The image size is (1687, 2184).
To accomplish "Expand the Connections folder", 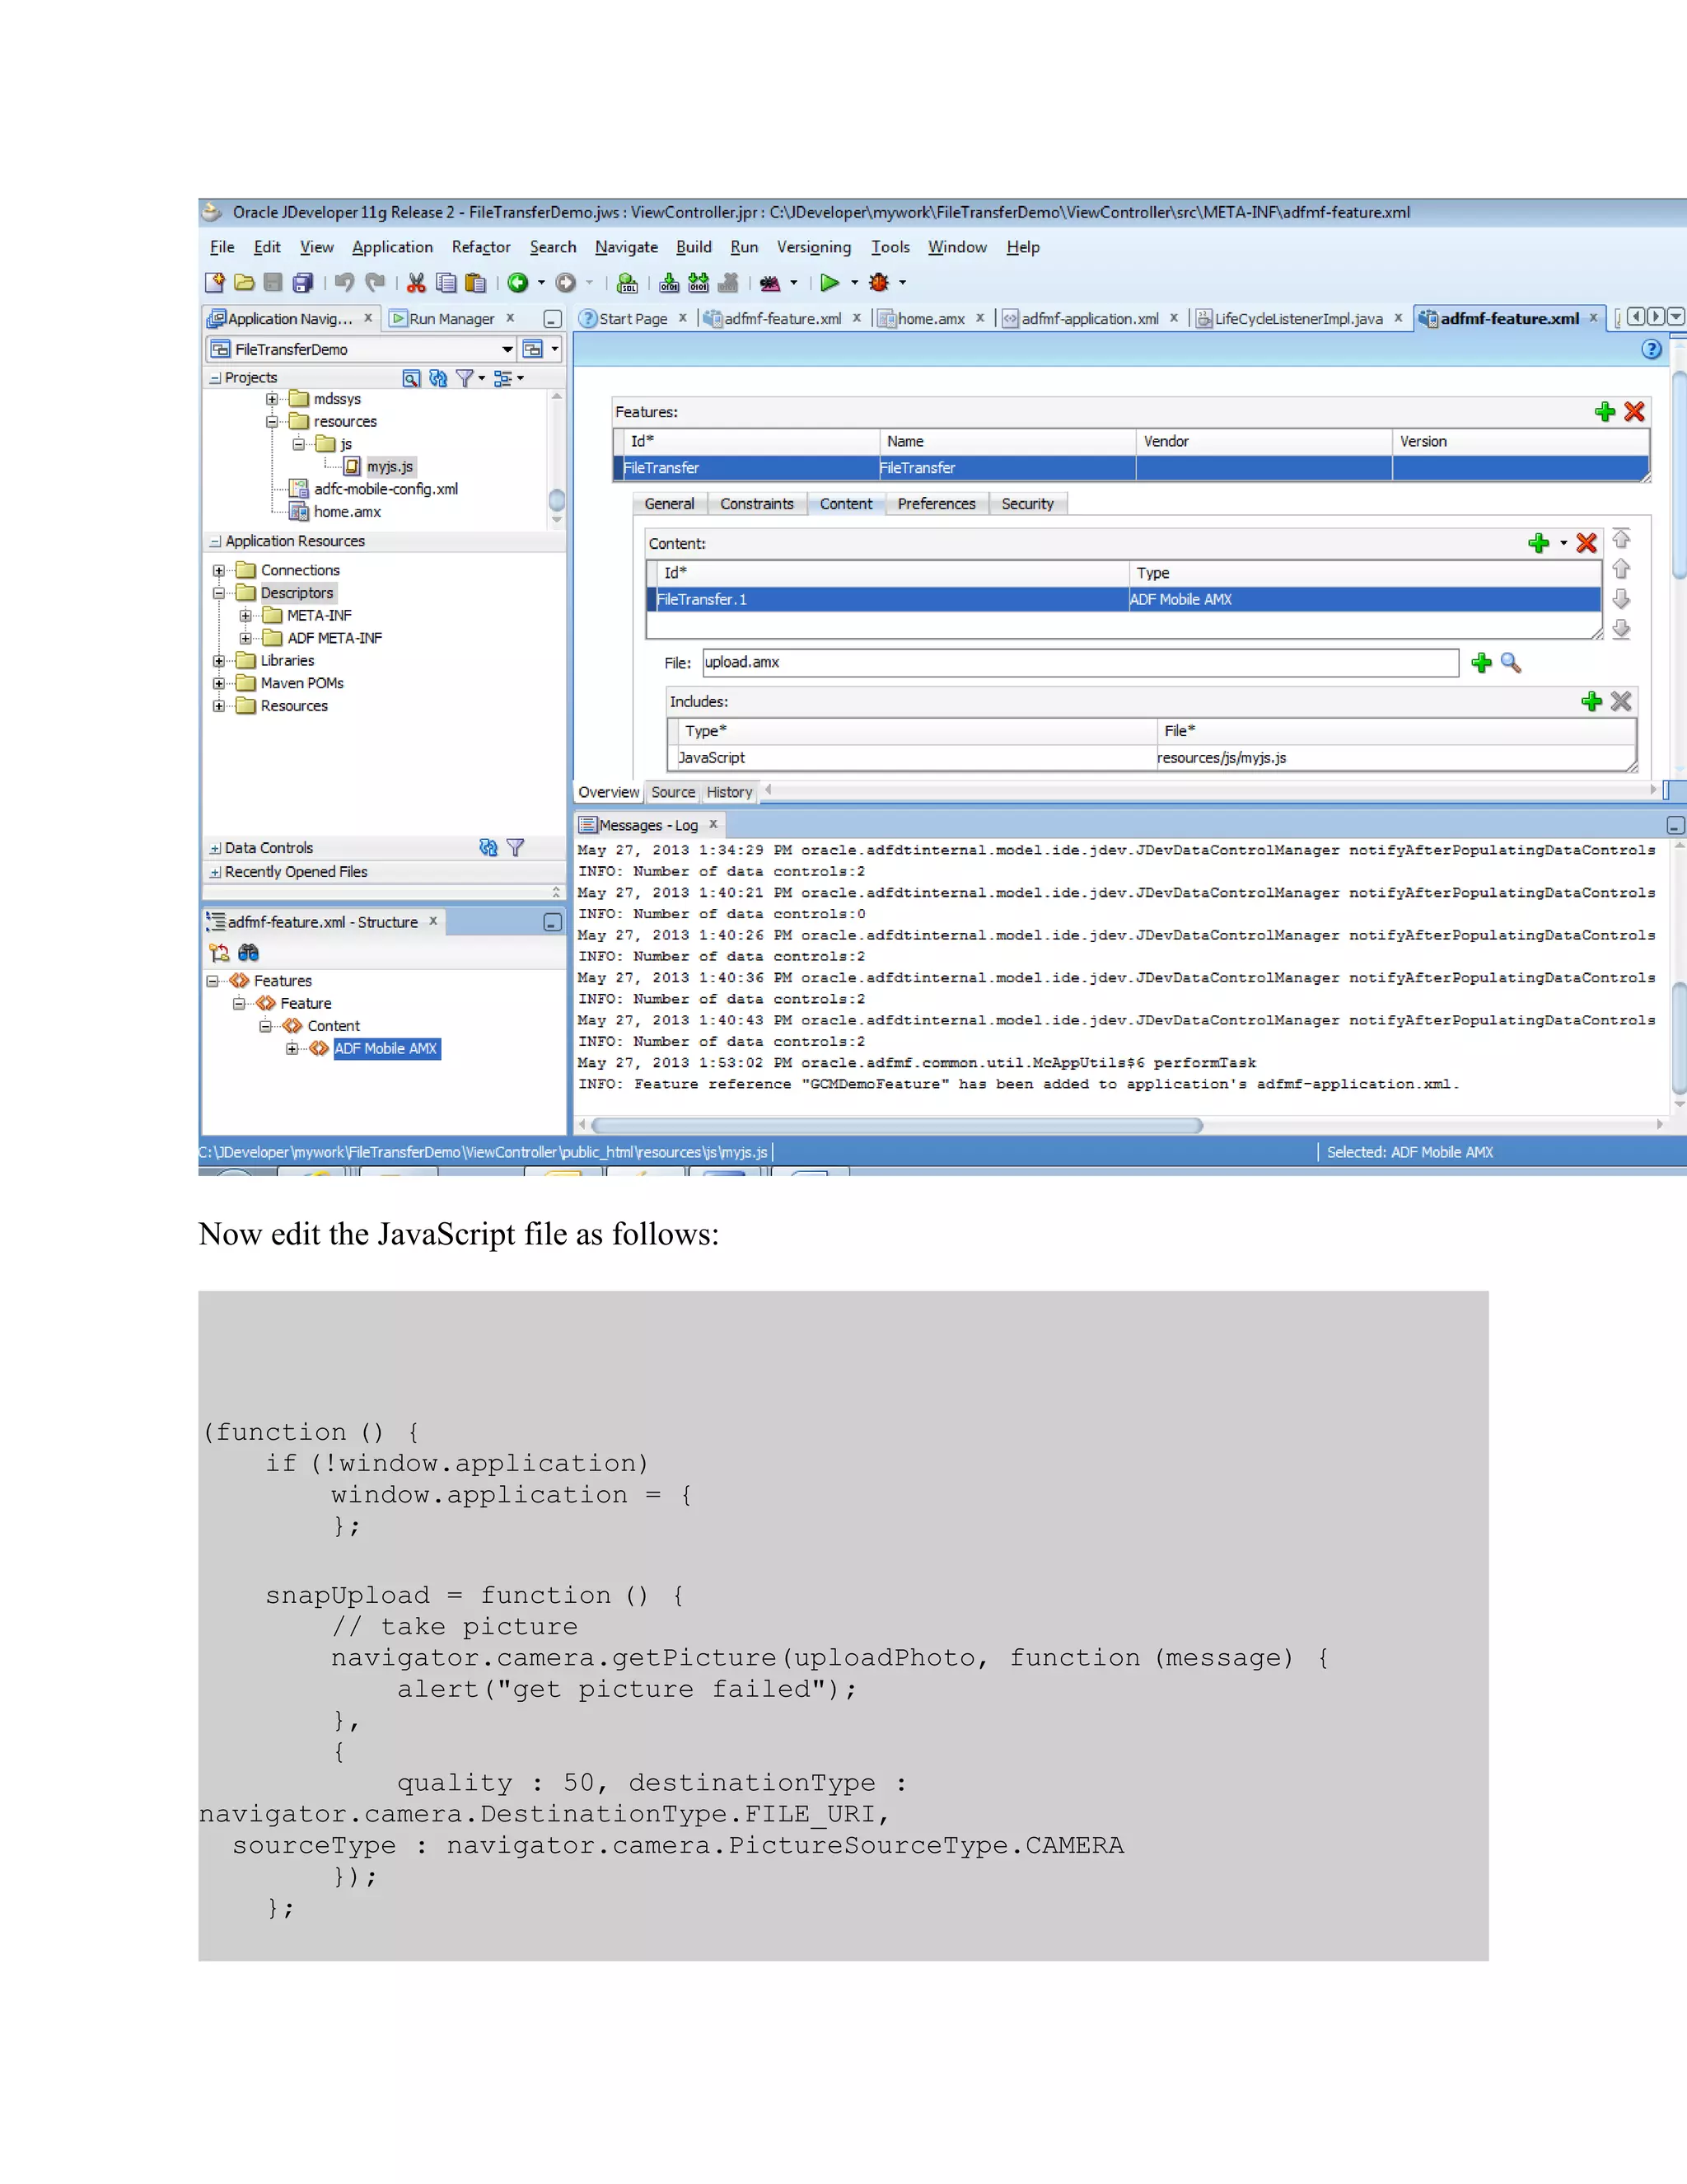I will tap(219, 571).
